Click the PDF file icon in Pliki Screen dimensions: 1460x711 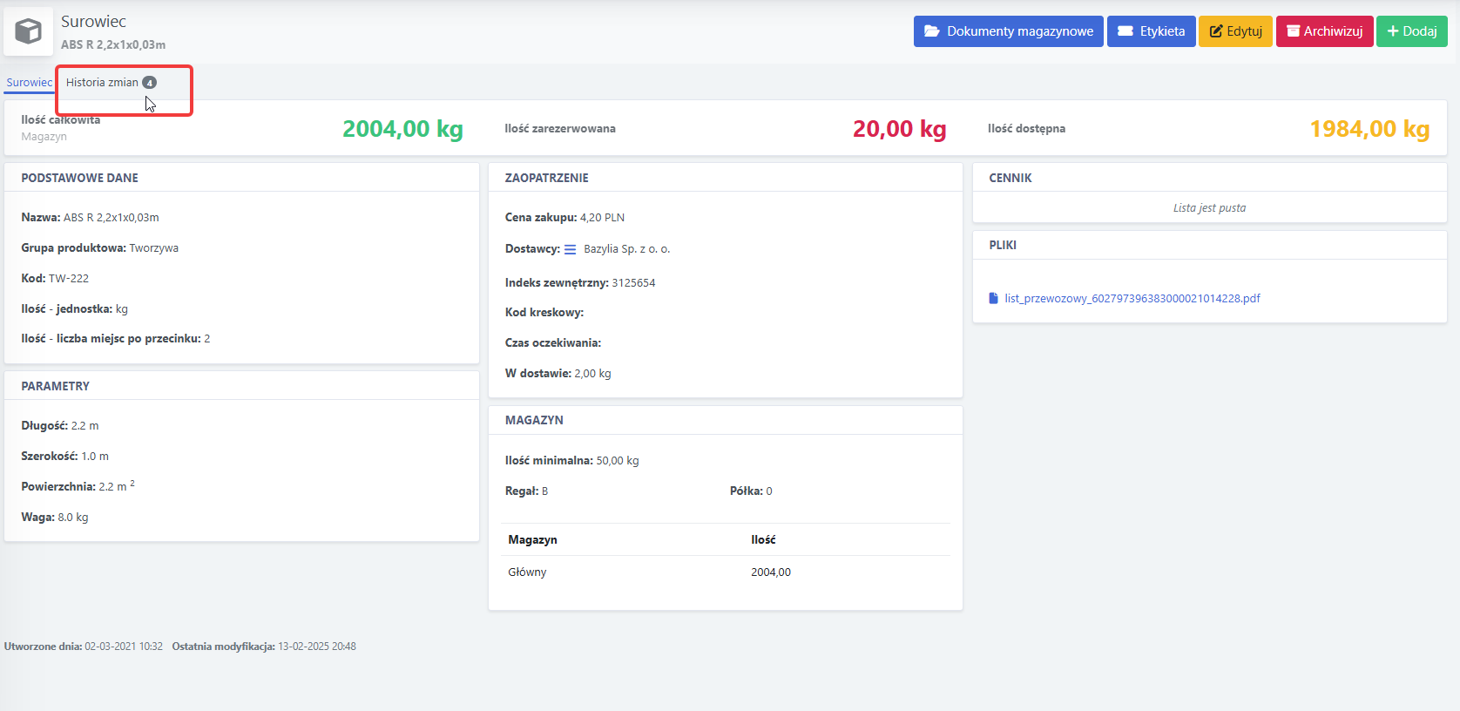(993, 298)
